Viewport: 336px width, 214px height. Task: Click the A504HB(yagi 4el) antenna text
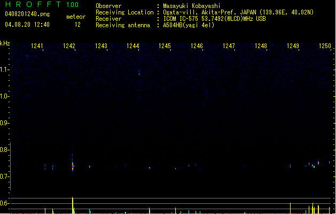pyautogui.click(x=189, y=25)
